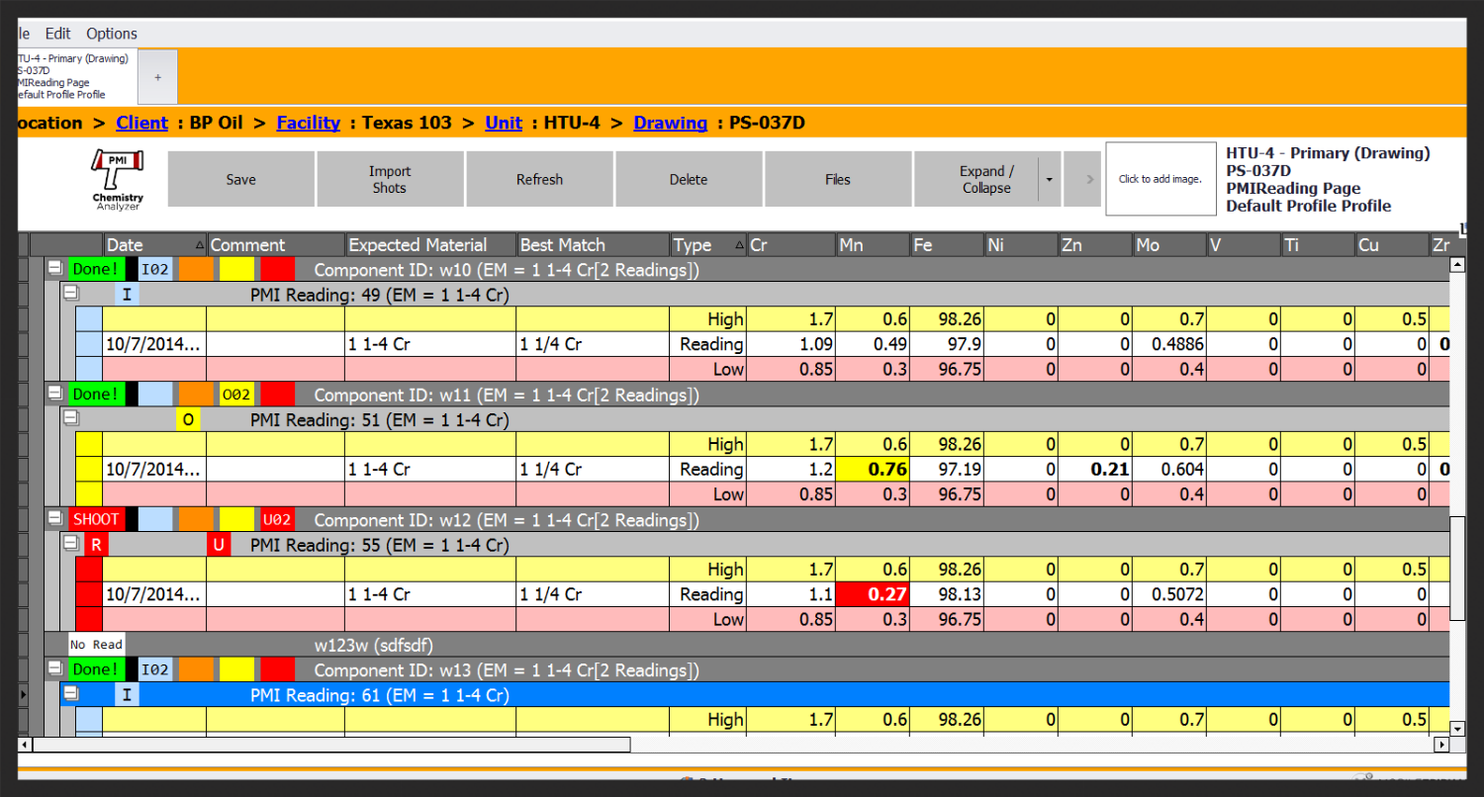
Task: Open the Edit menu
Action: 58,34
